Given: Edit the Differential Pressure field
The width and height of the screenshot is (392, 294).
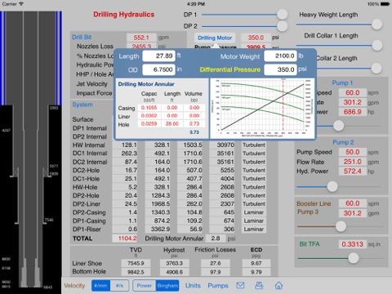Looking at the screenshot, I should 281,69.
